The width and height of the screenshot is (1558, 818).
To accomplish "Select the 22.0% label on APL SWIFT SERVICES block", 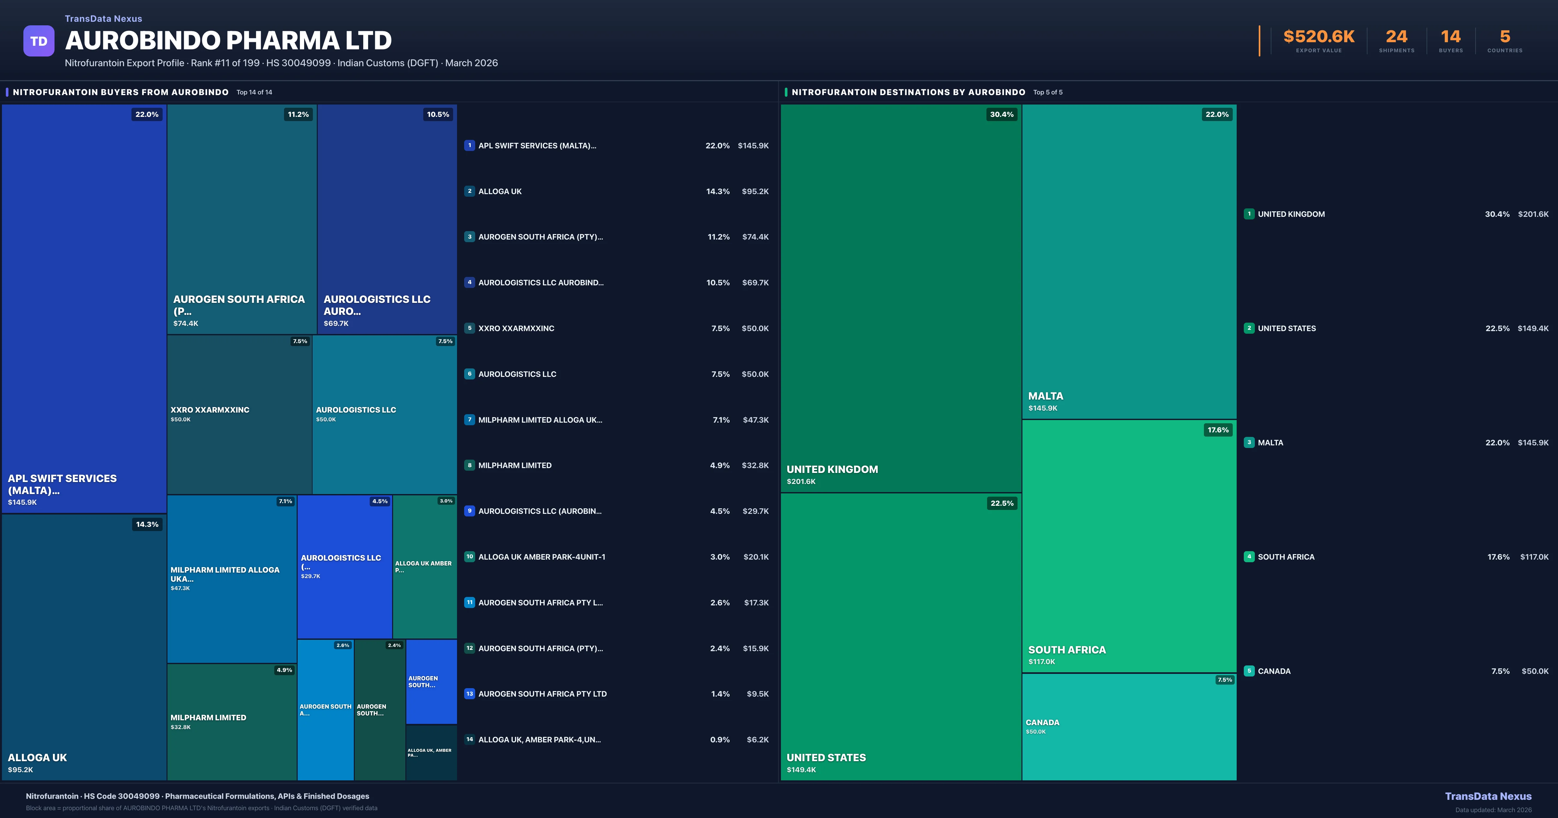I will click(x=146, y=114).
